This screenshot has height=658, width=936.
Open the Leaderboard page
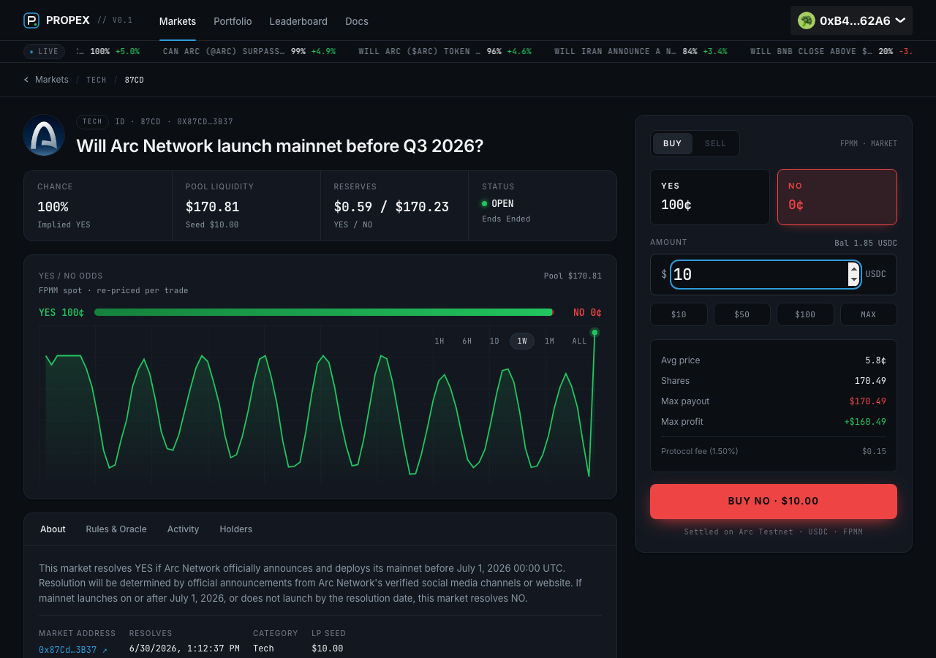coord(298,21)
